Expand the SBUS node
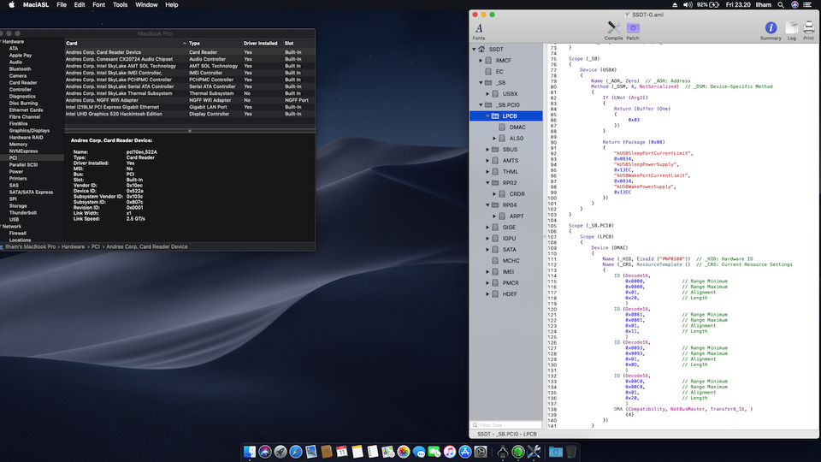 (x=487, y=149)
